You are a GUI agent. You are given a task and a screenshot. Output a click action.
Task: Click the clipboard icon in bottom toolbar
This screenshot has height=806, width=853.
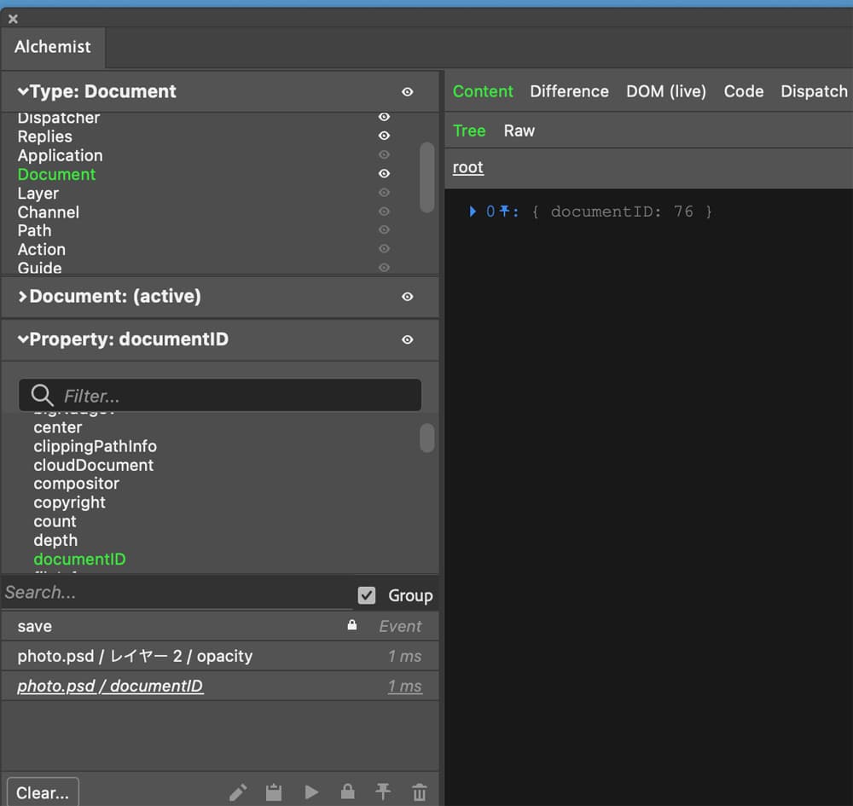click(x=274, y=792)
